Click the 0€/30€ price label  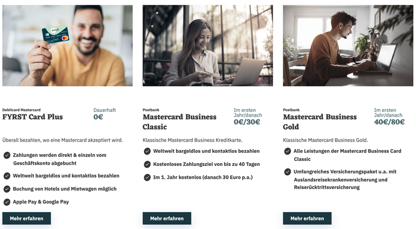(247, 122)
